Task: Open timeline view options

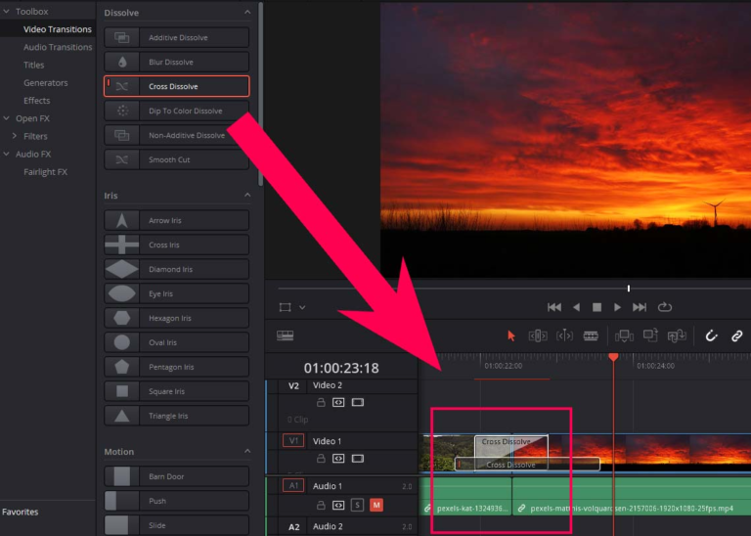Action: [x=285, y=335]
